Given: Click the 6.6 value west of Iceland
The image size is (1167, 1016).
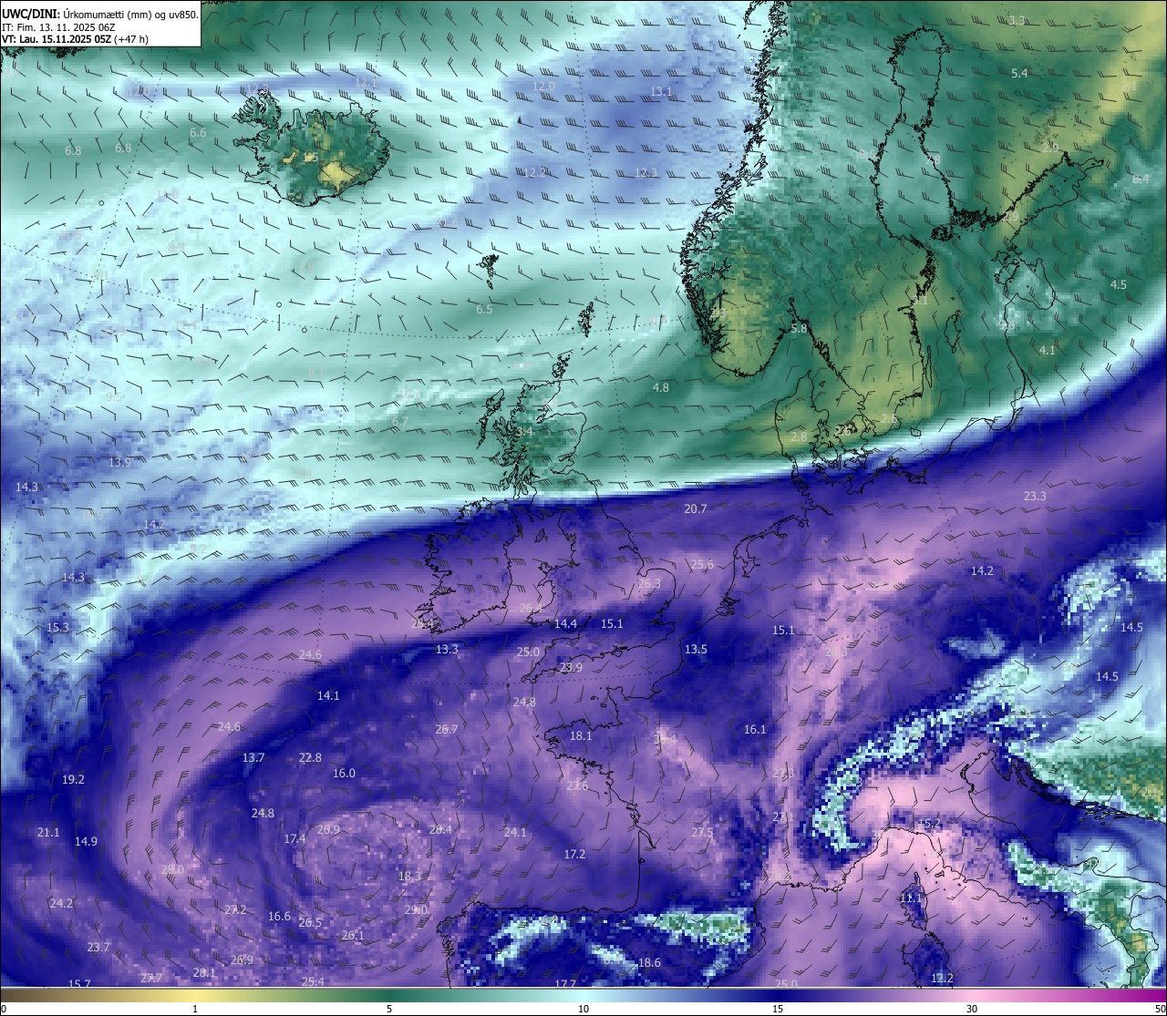Looking at the screenshot, I should (x=198, y=132).
